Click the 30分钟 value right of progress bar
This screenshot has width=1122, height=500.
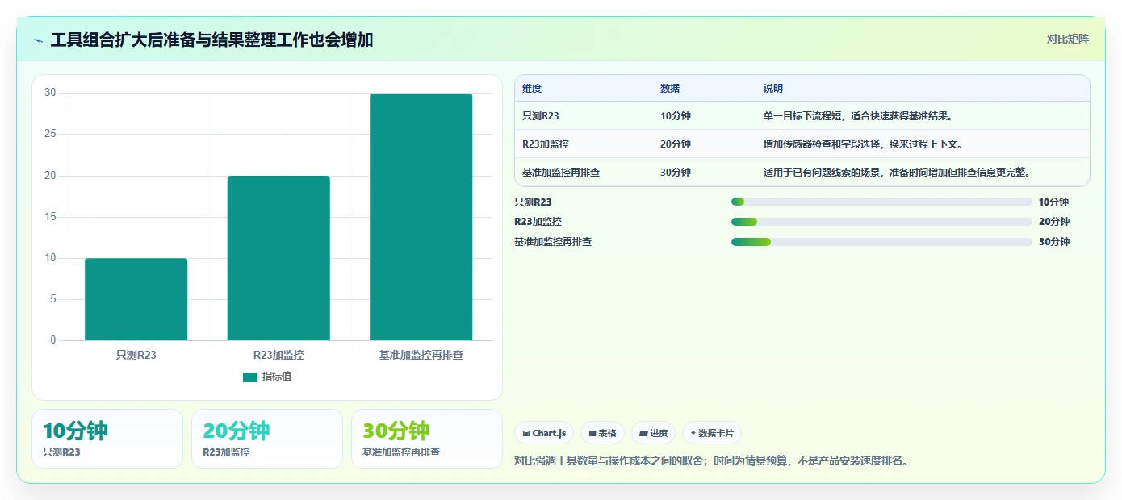coord(1053,241)
